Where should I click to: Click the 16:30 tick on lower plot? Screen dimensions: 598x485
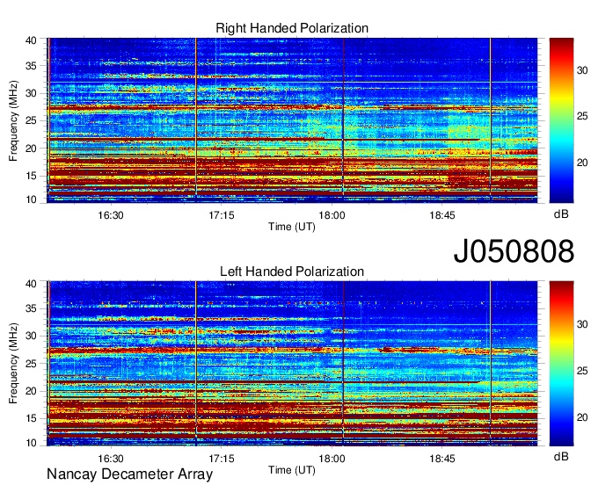[x=111, y=459]
